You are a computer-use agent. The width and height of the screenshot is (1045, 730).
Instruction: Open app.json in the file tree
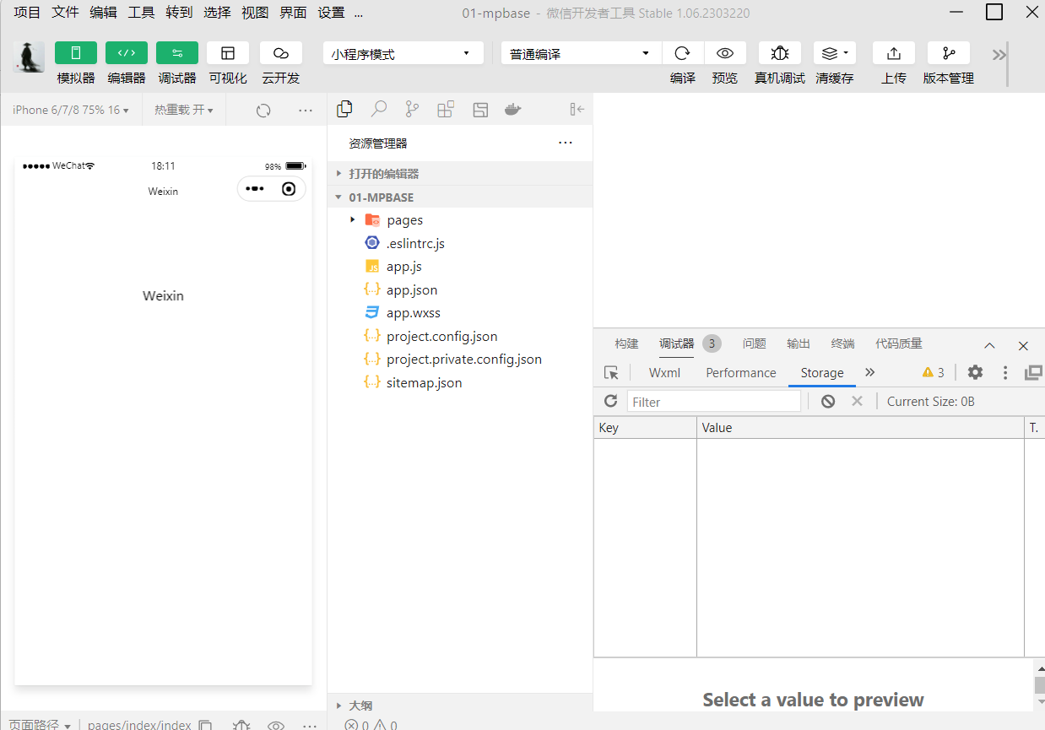[x=412, y=289]
